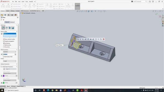Confirm with green checkmark in graphics corner
The image size is (164, 92).
tap(156, 14)
